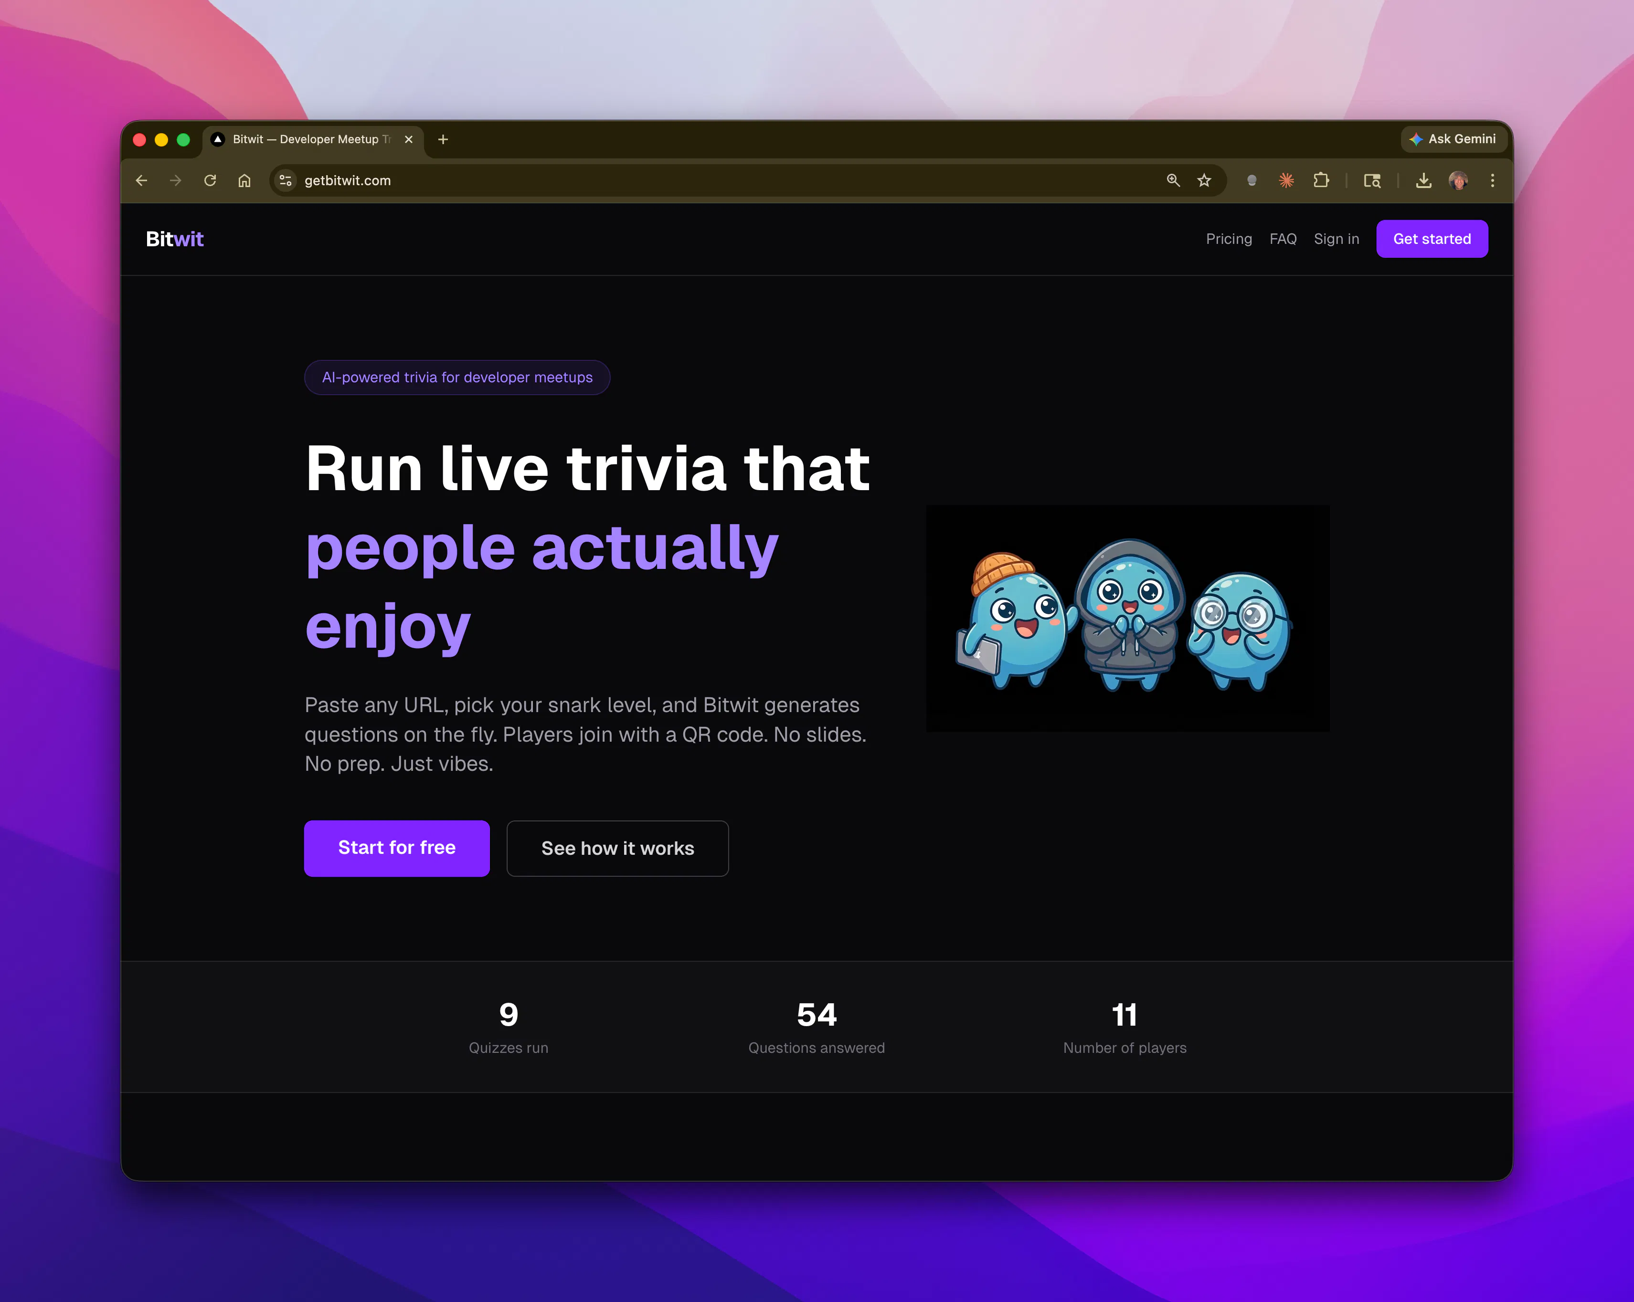Show browser downloads
This screenshot has height=1302, width=1634.
[1424, 180]
